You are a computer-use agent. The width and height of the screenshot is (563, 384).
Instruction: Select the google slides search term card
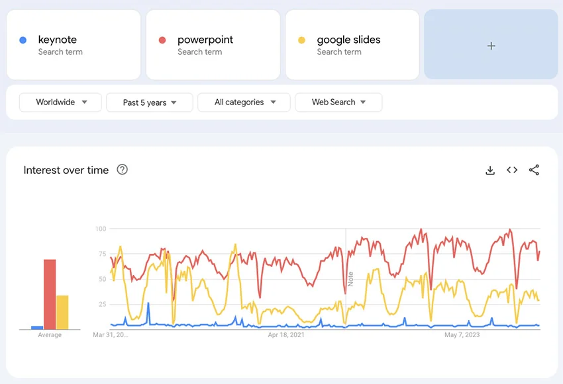[x=352, y=44]
